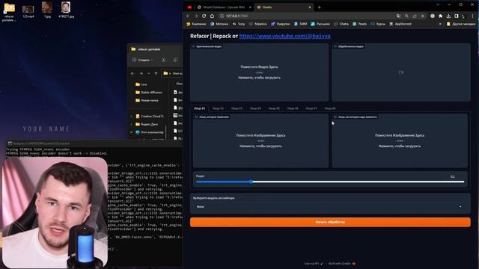479x269 pixels.
Task: Open the zoom magnifier icon in address bar
Action: pos(406,16)
